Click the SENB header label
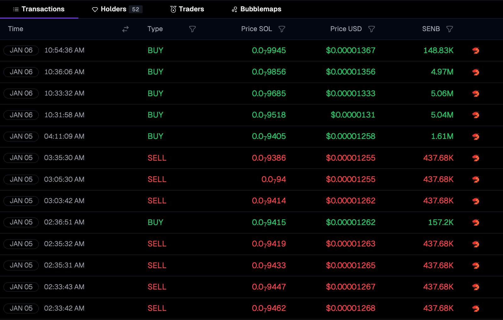 click(x=431, y=29)
